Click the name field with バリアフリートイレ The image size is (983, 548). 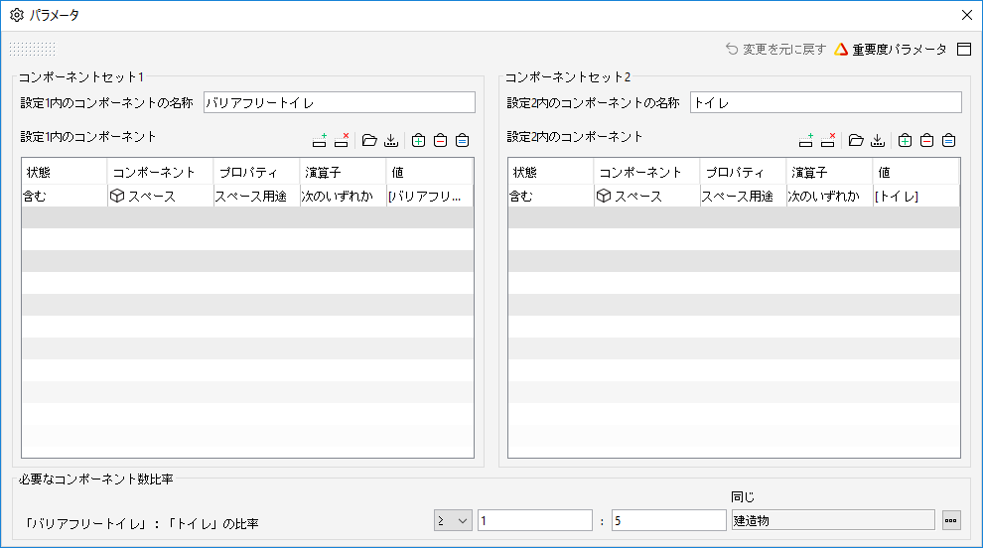click(340, 103)
